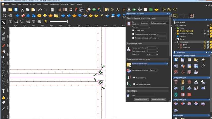Open the Рельеф menu
Screen dimensions: 212x119
tap(45, 4)
